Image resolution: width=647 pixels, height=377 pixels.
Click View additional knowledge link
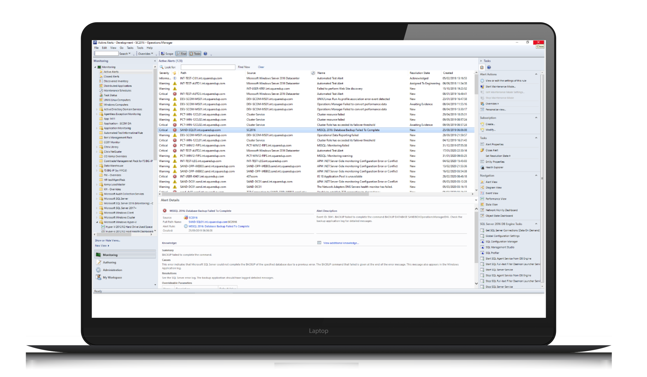[x=341, y=243]
